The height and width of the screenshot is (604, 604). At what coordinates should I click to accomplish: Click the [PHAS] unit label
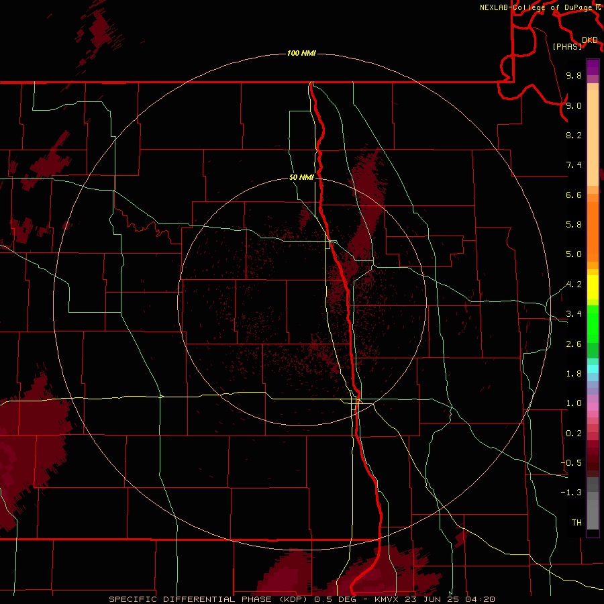(567, 46)
